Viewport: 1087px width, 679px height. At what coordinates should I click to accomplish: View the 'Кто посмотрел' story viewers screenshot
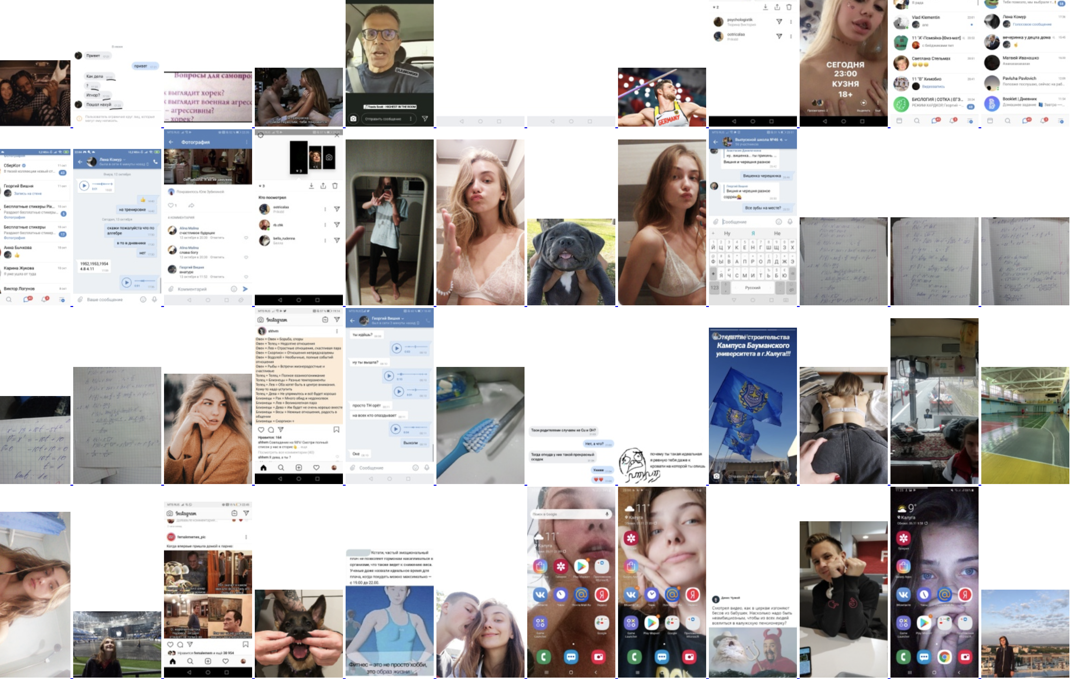click(299, 217)
